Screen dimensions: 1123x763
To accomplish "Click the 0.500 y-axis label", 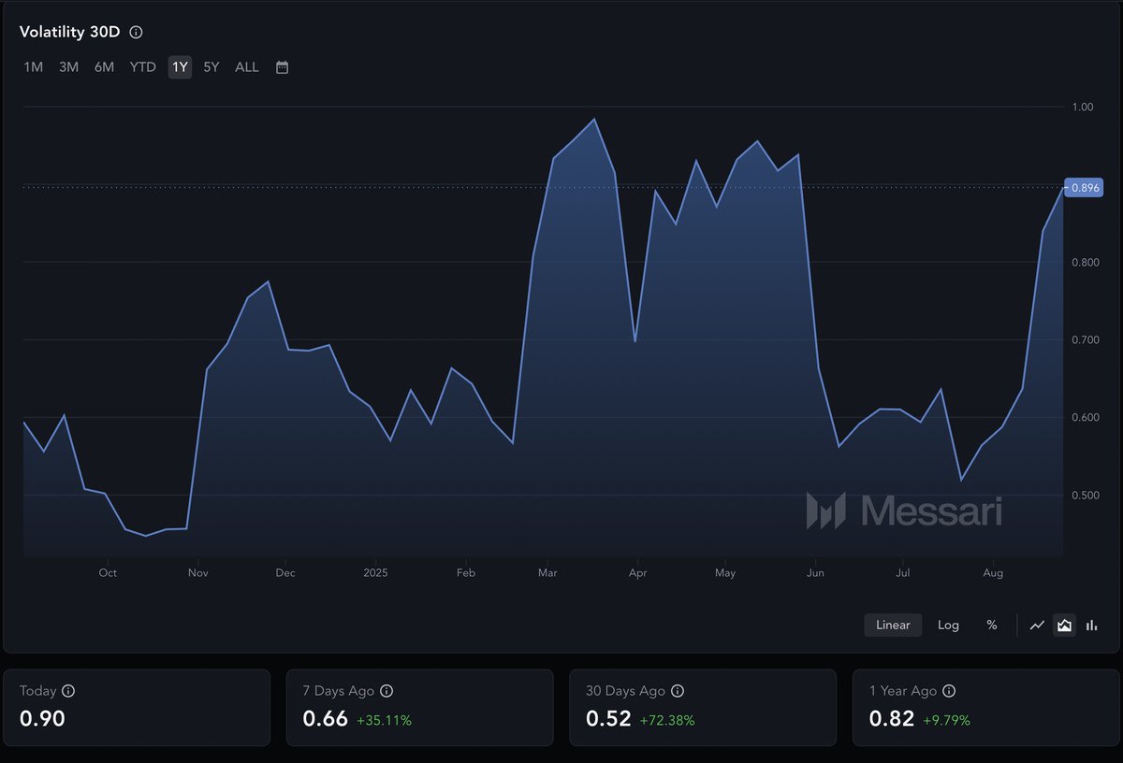I will pyautogui.click(x=1085, y=495).
